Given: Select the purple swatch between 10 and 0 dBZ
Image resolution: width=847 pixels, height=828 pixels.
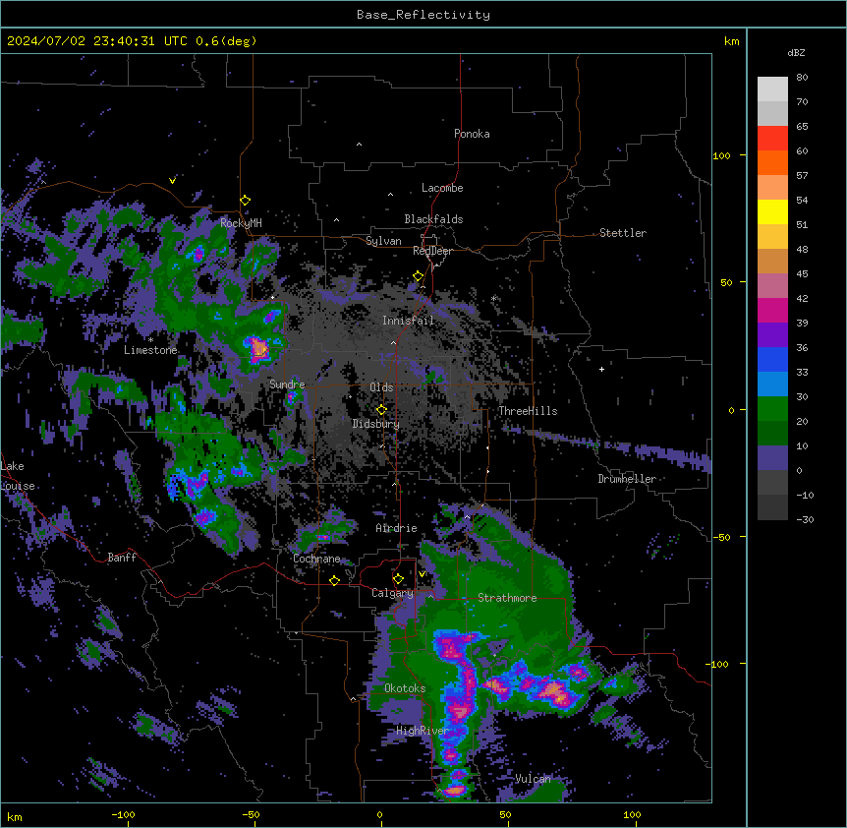Looking at the screenshot, I should click(x=772, y=458).
